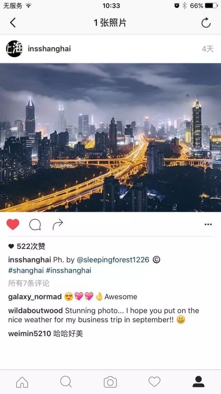Refresh the photo page
Image resolution: width=221 pixels, height=394 pixels.
click(206, 23)
